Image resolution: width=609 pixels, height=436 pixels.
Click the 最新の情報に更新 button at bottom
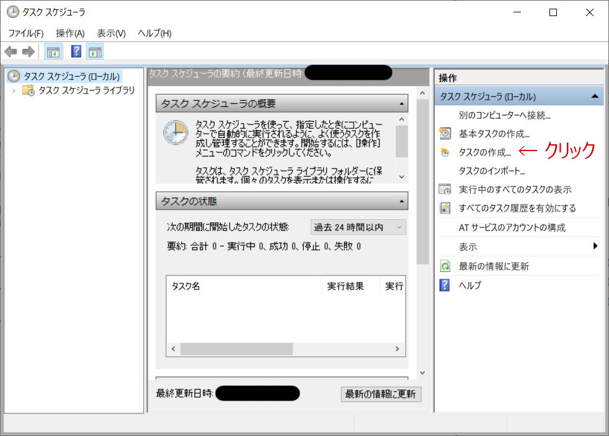[x=381, y=394]
